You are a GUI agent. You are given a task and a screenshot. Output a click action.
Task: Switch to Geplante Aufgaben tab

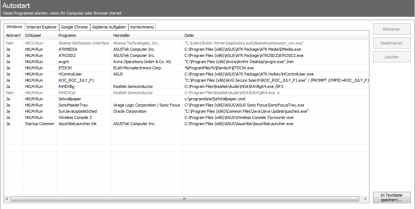tap(109, 27)
